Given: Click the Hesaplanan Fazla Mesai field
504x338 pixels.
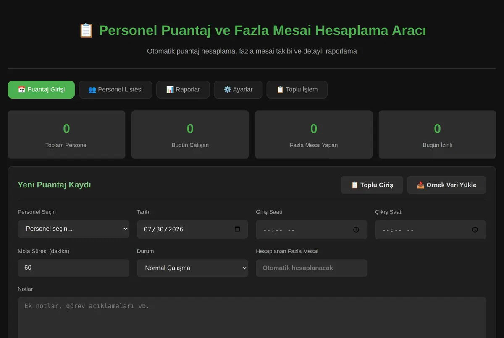Looking at the screenshot, I should (312, 268).
